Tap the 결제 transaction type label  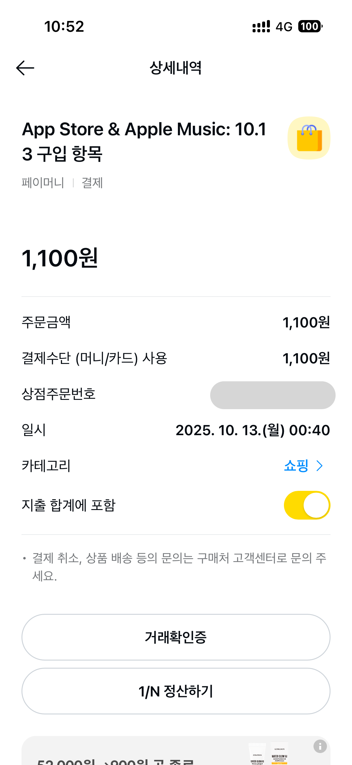[92, 183]
